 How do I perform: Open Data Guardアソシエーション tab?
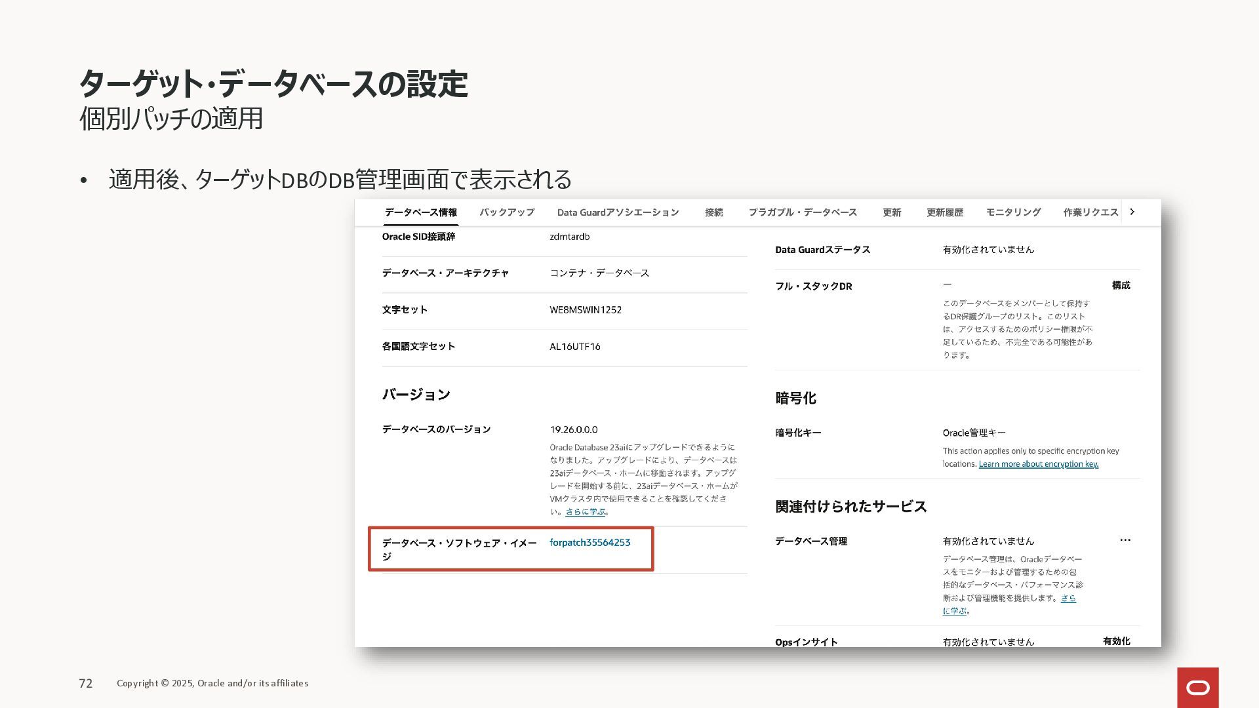[x=618, y=212]
